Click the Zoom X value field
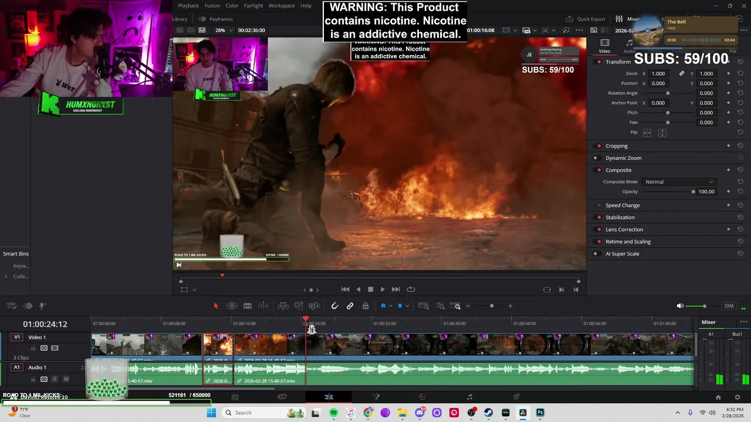The width and height of the screenshot is (751, 422). point(659,74)
